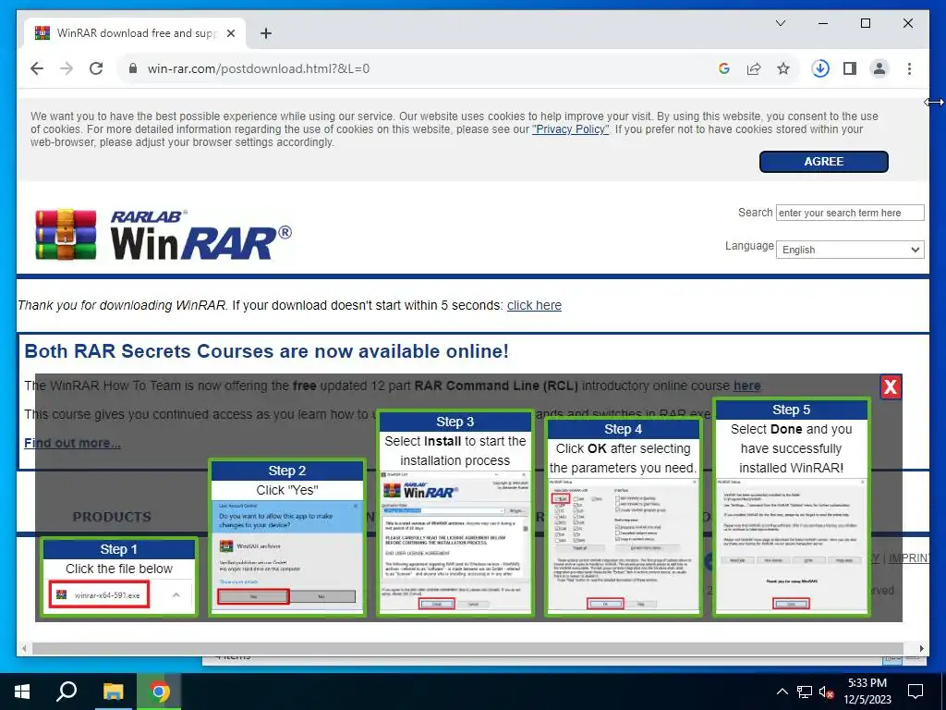This screenshot has width=946, height=710.
Task: Open Windows taskbar search
Action: click(x=67, y=692)
